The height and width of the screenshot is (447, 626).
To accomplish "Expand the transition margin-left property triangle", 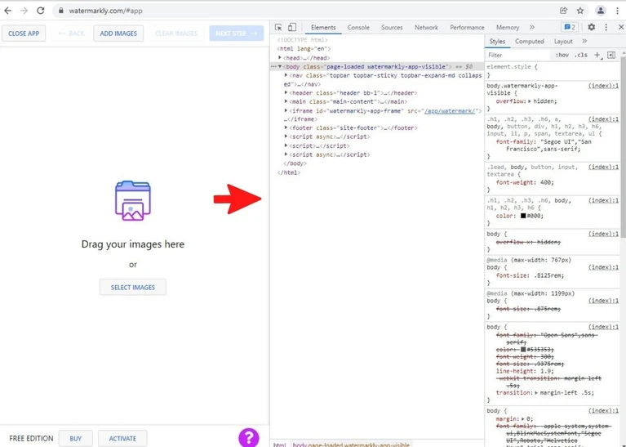I will click(537, 392).
